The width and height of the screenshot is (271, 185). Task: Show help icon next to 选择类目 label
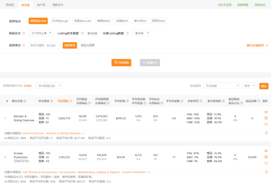[24, 45]
